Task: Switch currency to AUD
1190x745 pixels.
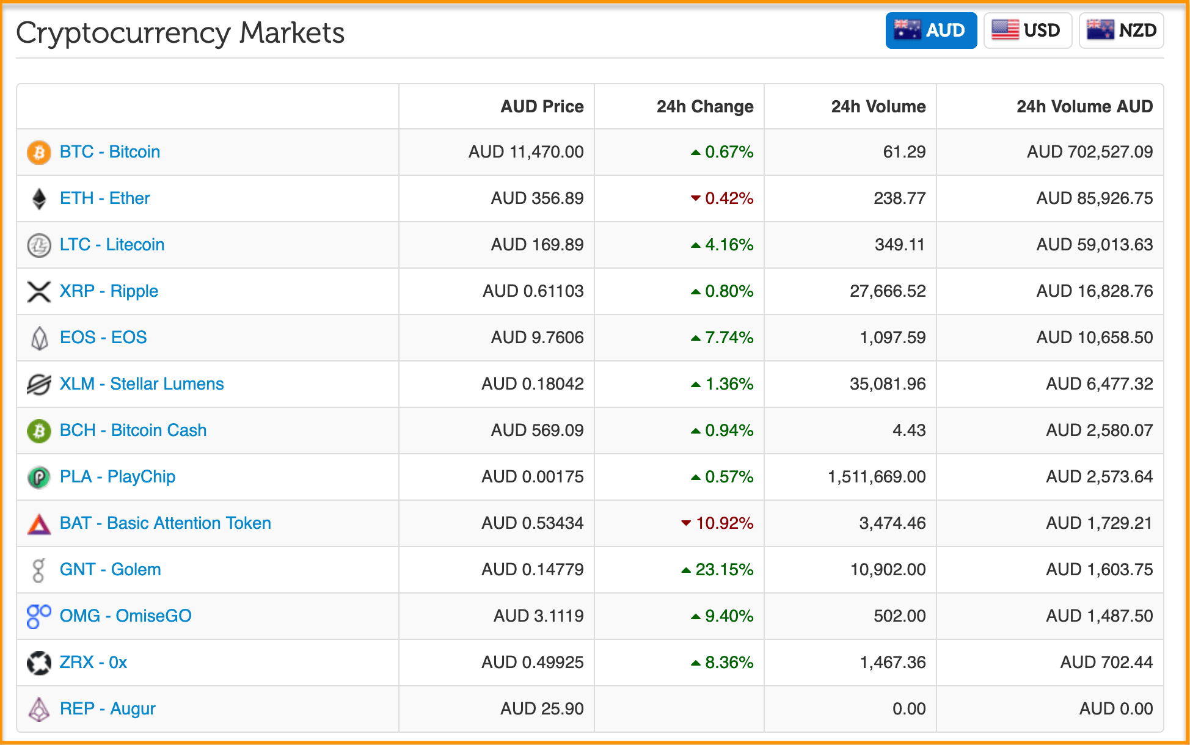Action: pos(931,30)
